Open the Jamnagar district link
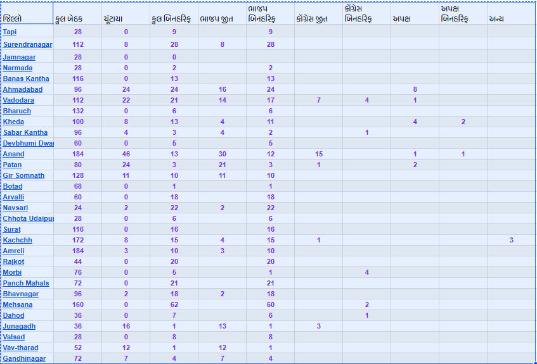Screen dimensions: 537x364 [19, 58]
